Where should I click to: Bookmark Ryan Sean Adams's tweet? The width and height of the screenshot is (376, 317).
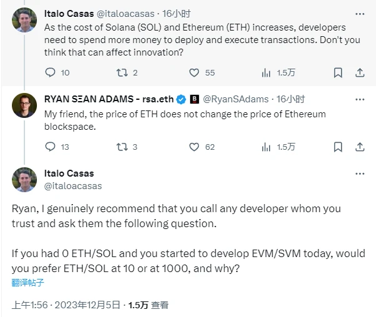click(x=338, y=147)
